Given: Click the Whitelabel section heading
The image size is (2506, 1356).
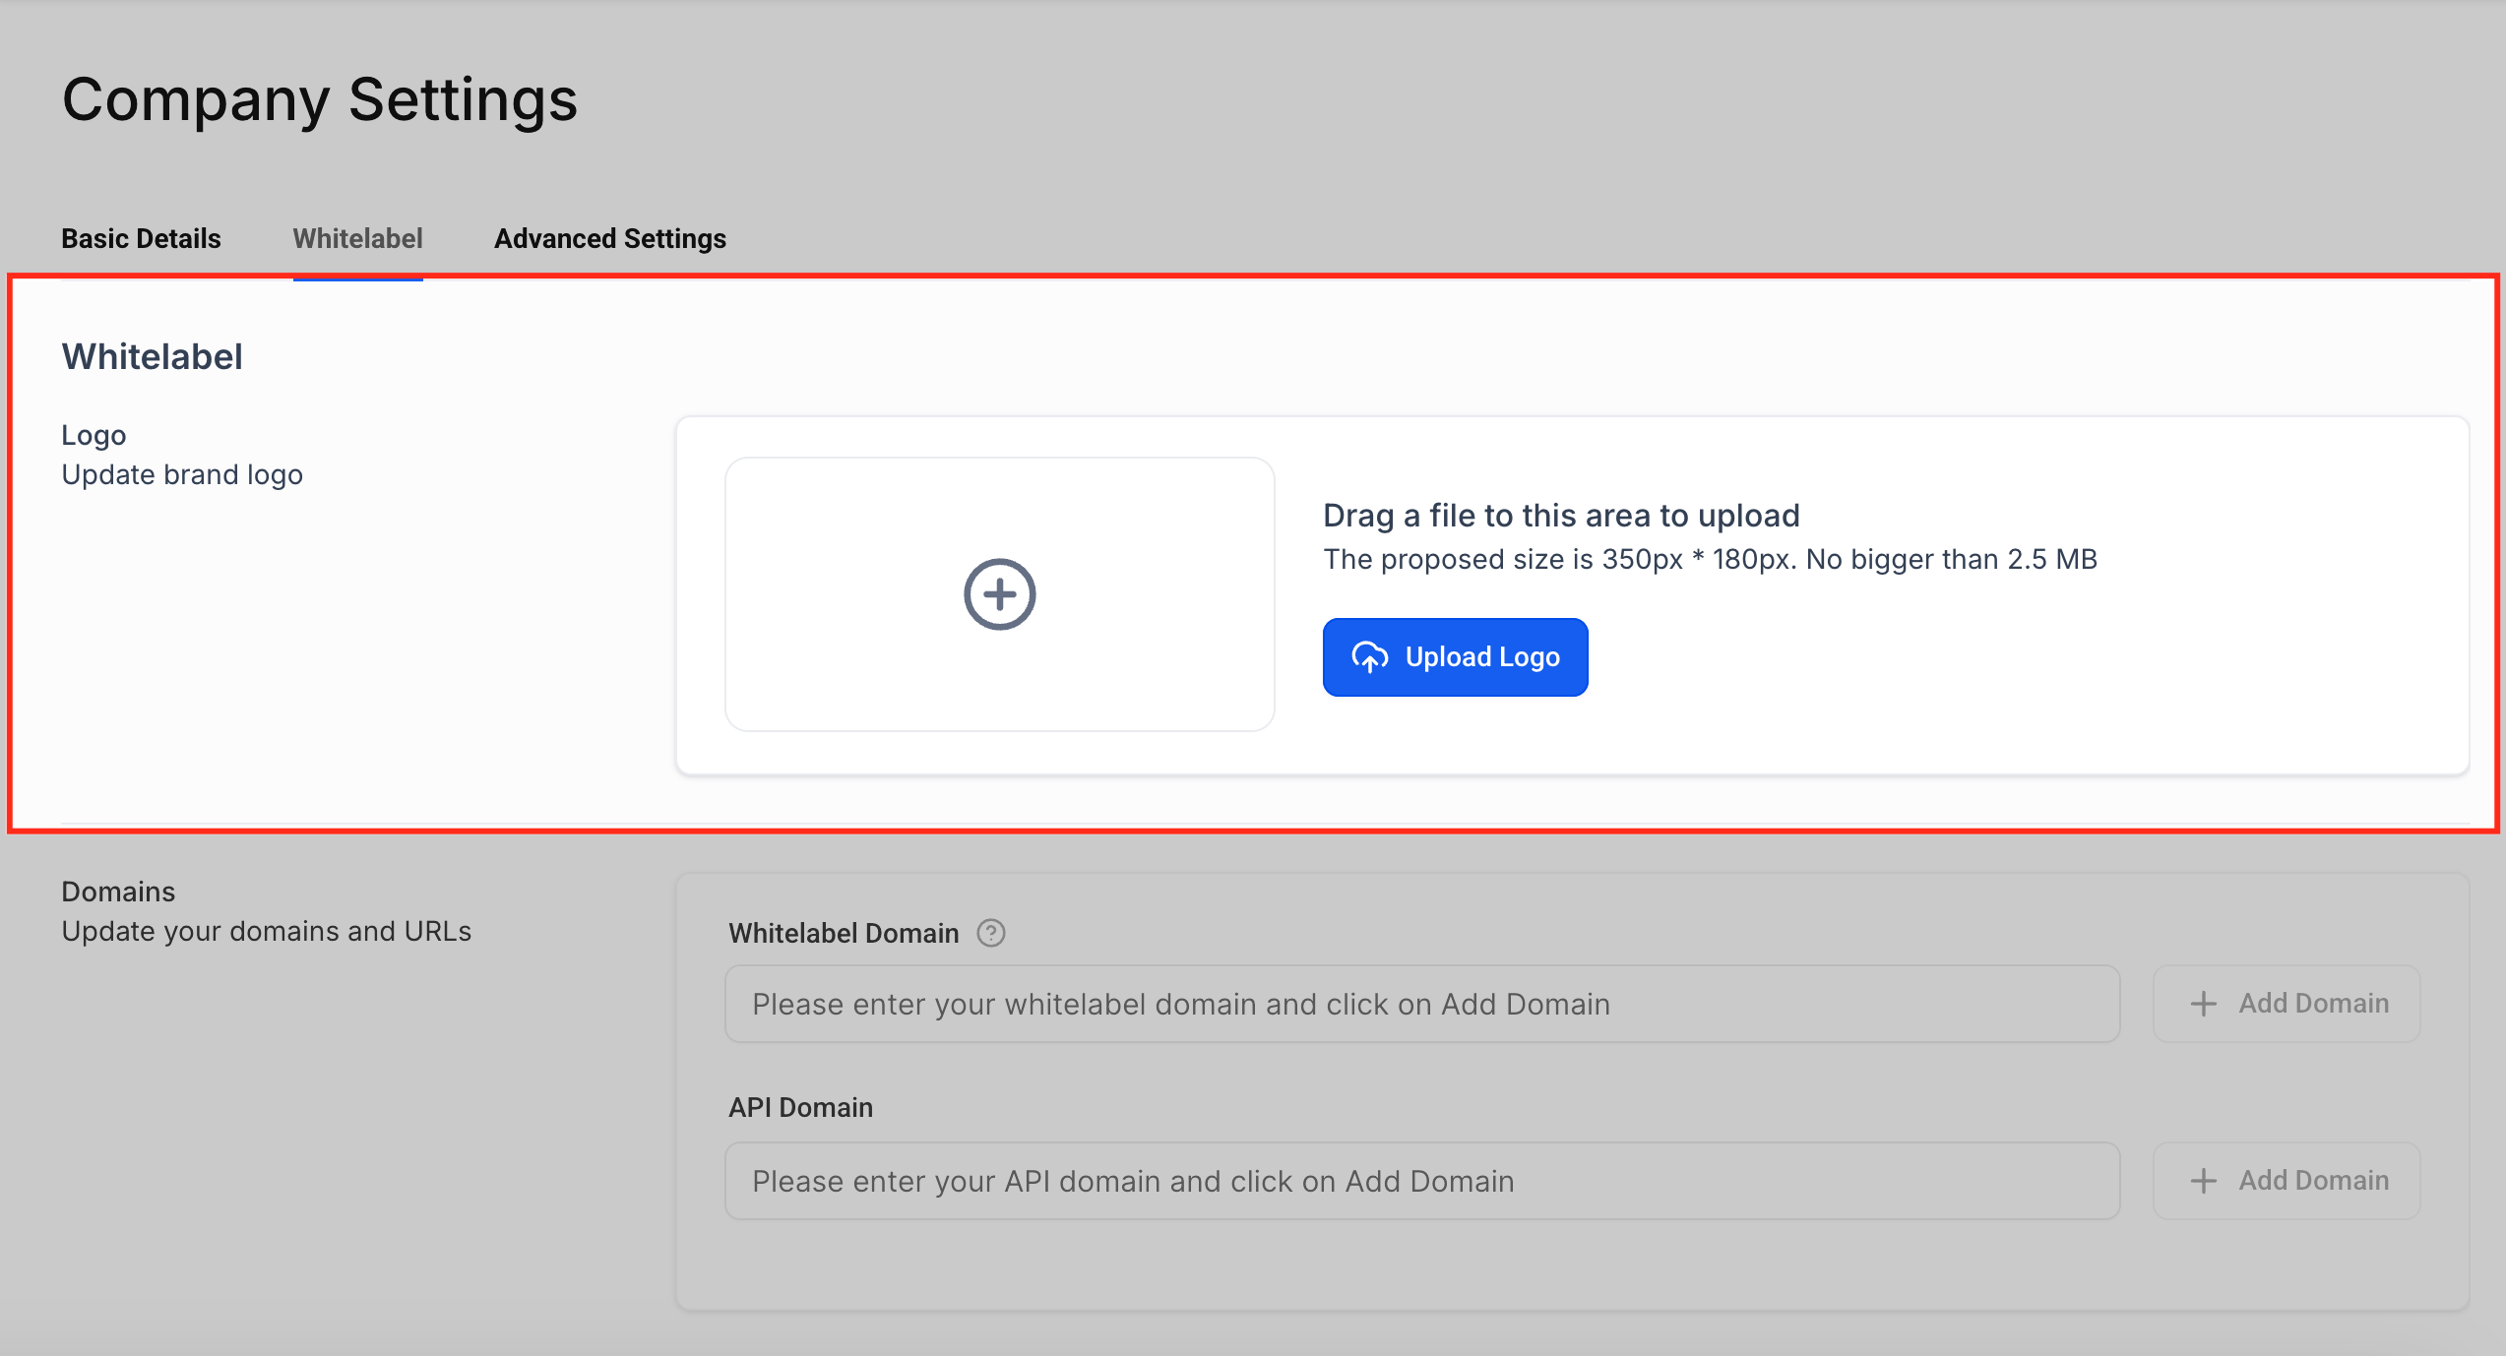Looking at the screenshot, I should (x=152, y=356).
